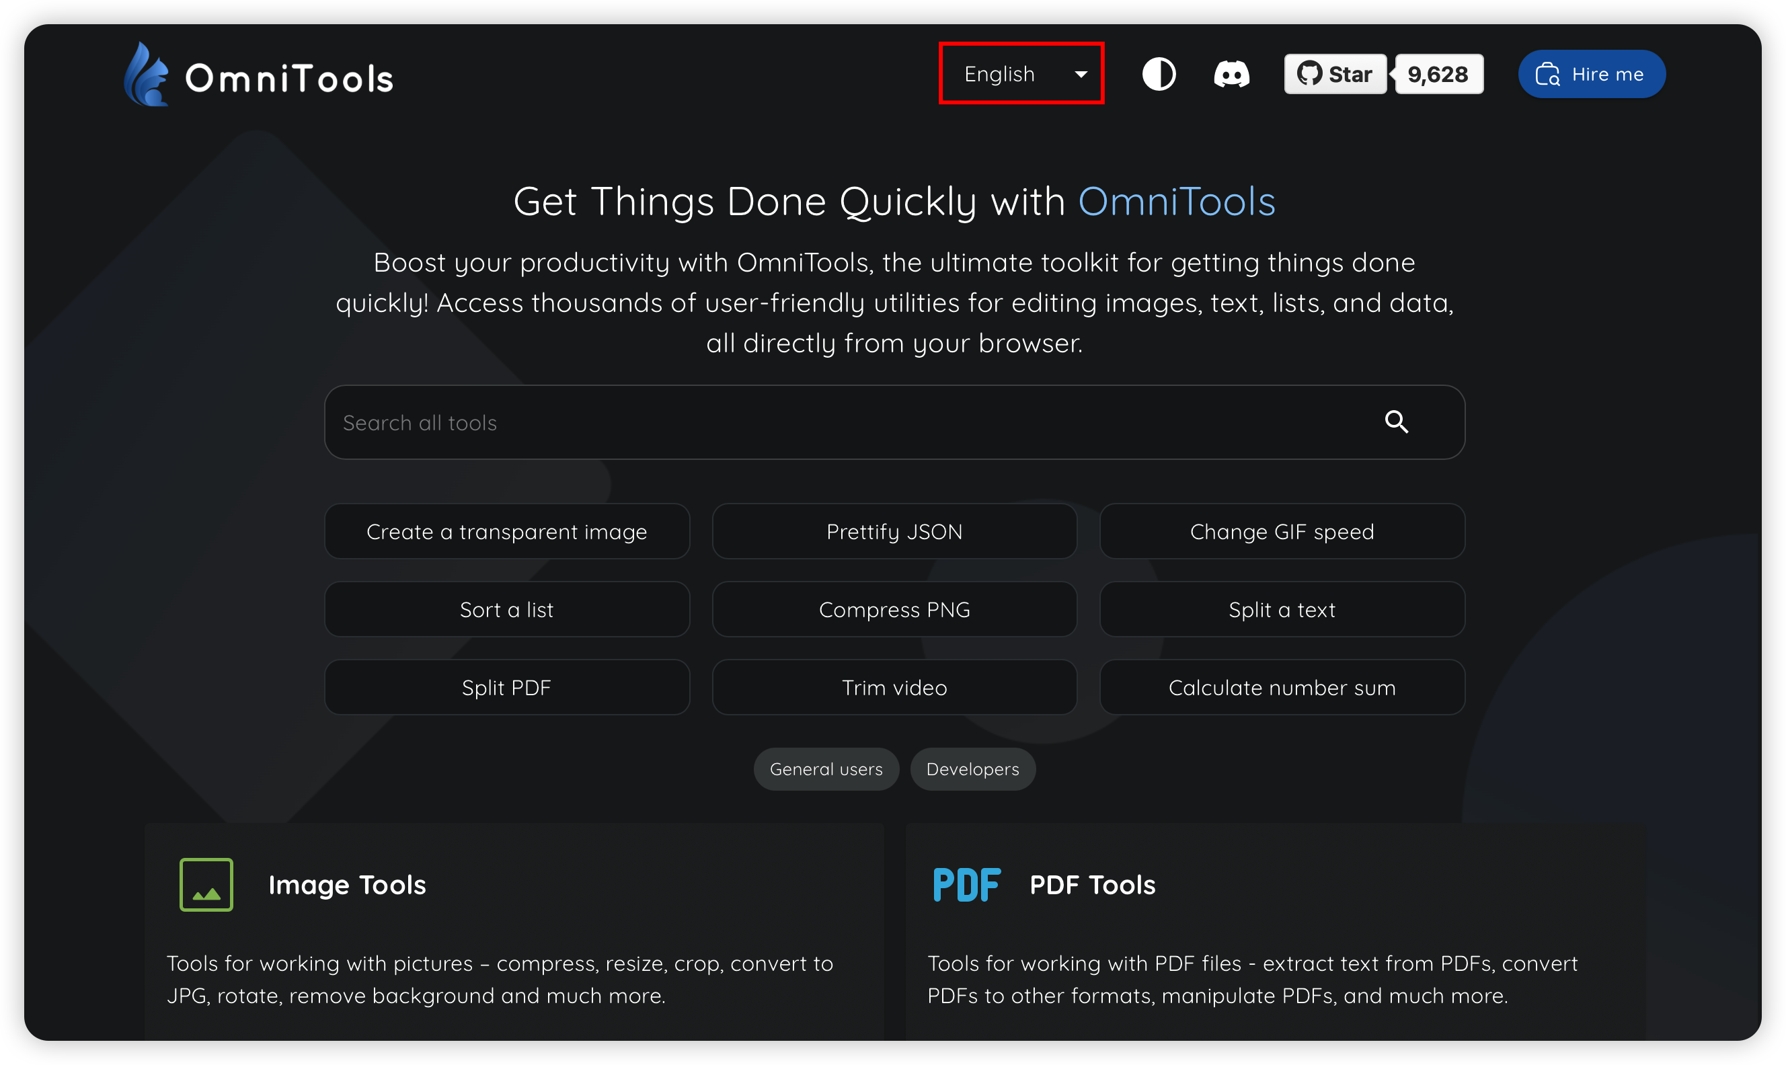Viewport: 1786px width, 1065px height.
Task: Open the Sort a list tool
Action: pyautogui.click(x=506, y=609)
